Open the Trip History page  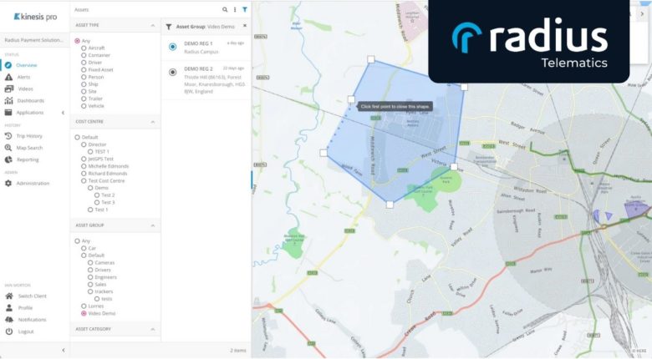click(x=29, y=136)
